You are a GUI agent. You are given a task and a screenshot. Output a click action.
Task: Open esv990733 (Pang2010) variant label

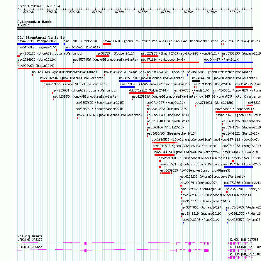192,90
